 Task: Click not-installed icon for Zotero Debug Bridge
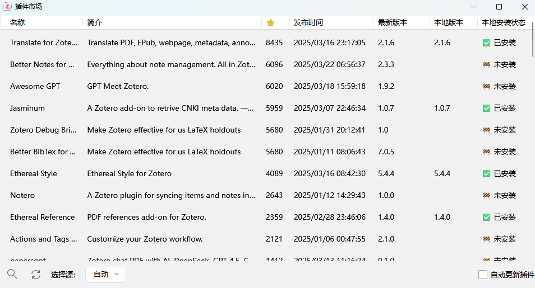487,130
